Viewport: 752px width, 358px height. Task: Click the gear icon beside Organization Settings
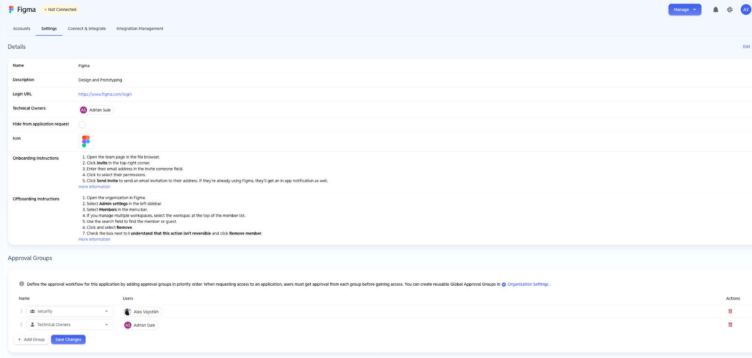tap(504, 284)
